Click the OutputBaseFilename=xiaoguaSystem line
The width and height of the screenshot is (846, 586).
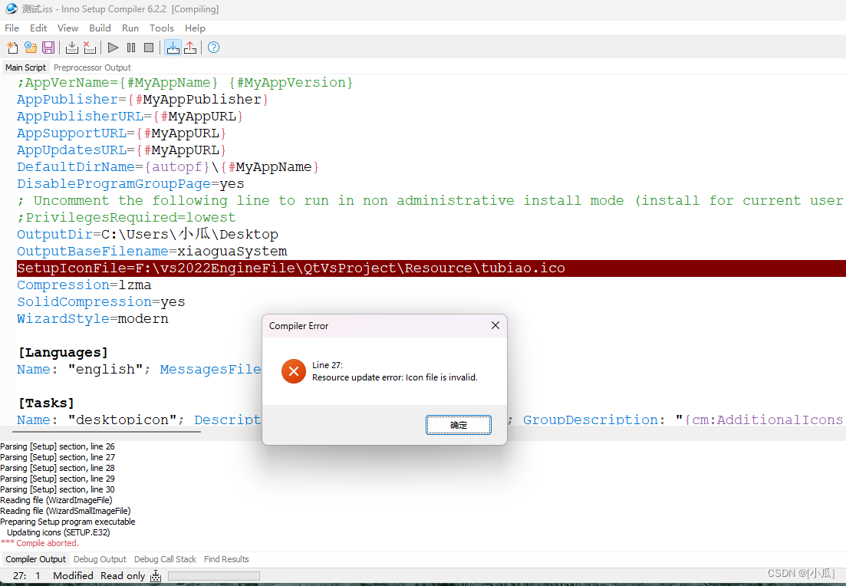[x=152, y=252]
